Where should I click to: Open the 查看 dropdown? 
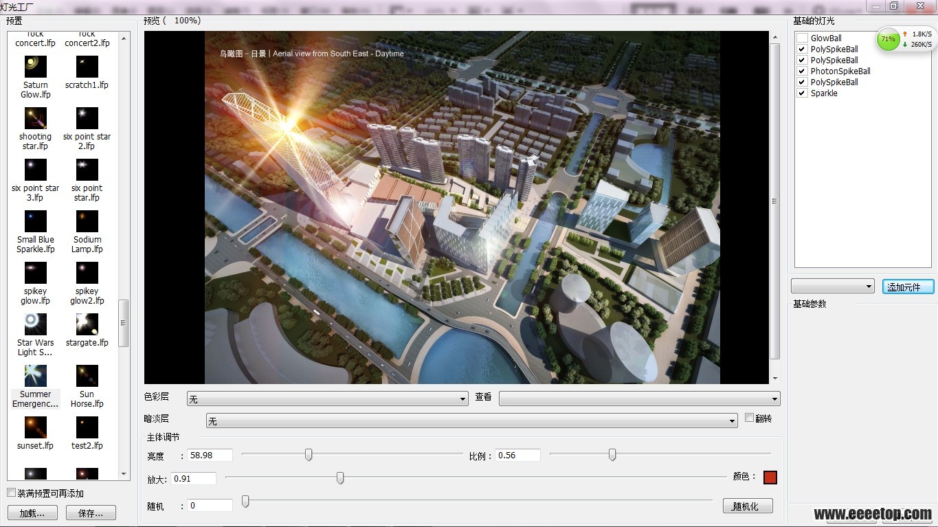639,399
